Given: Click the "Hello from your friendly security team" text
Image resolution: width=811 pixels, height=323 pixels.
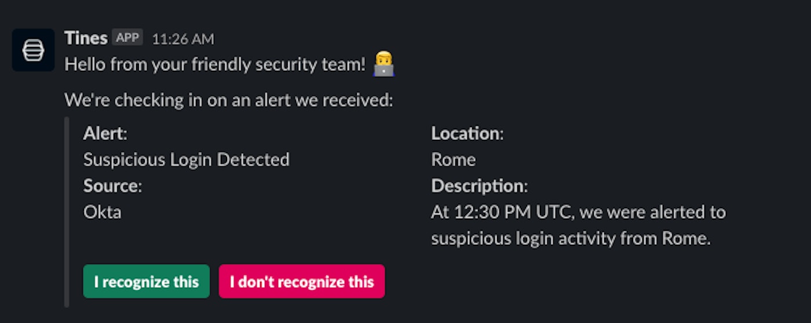Looking at the screenshot, I should (x=215, y=64).
